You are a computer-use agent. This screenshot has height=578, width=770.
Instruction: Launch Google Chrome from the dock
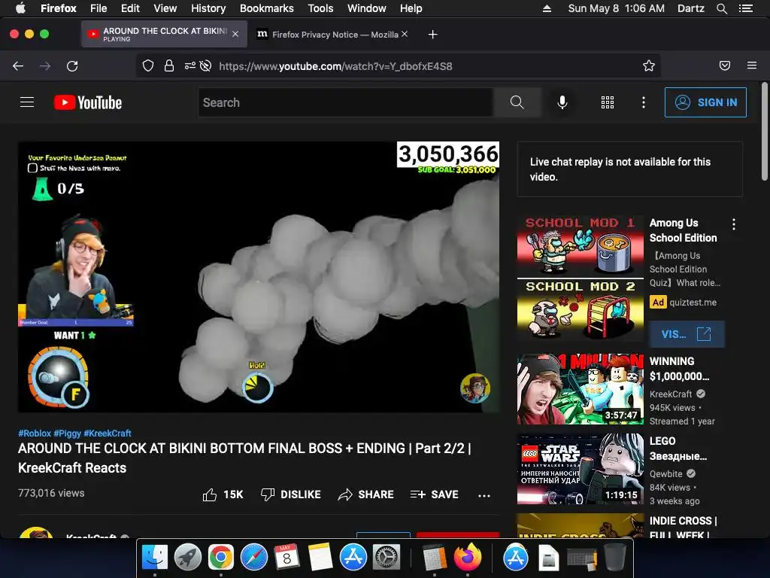[220, 558]
